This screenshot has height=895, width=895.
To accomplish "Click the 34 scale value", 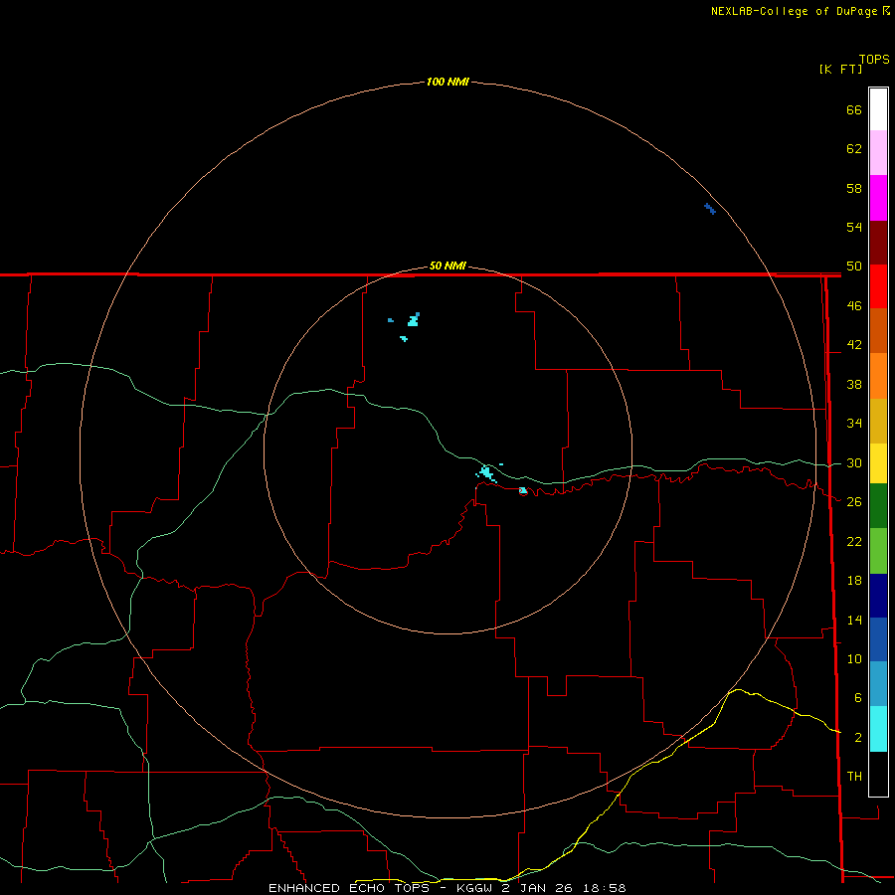I will tap(854, 424).
